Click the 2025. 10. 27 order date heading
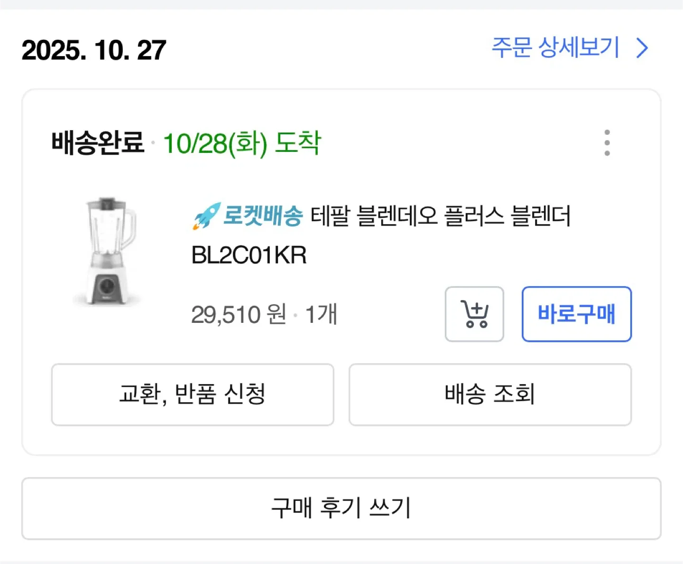This screenshot has width=683, height=564. 94,50
